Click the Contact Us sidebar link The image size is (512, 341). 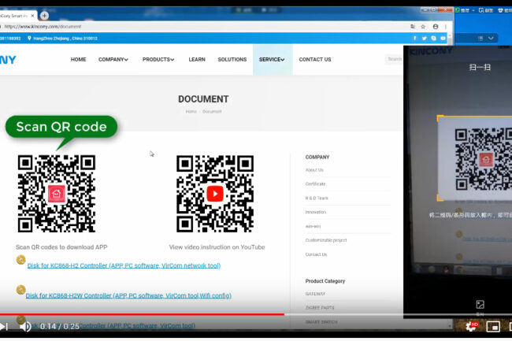tap(316, 254)
